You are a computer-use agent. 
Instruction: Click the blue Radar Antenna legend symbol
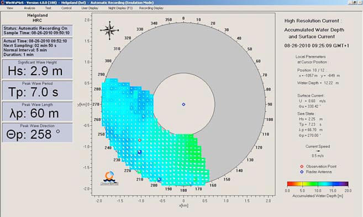point(302,172)
